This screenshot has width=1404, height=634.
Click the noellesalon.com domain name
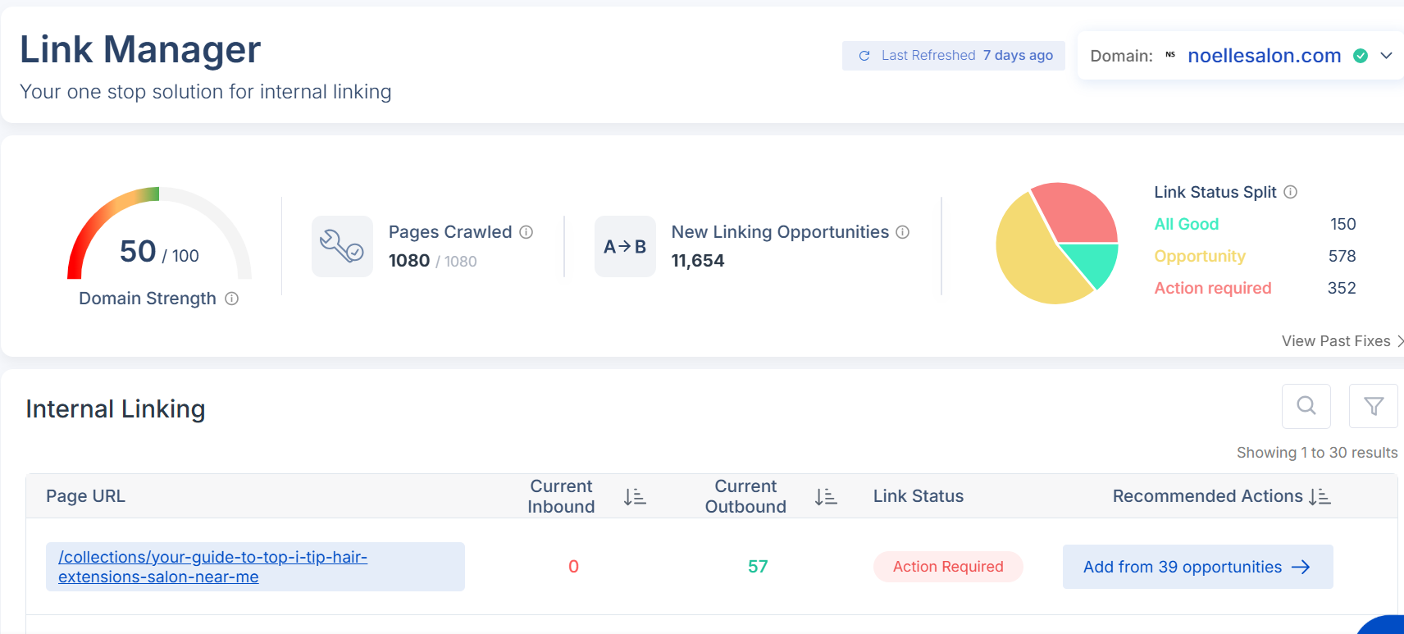(x=1264, y=56)
